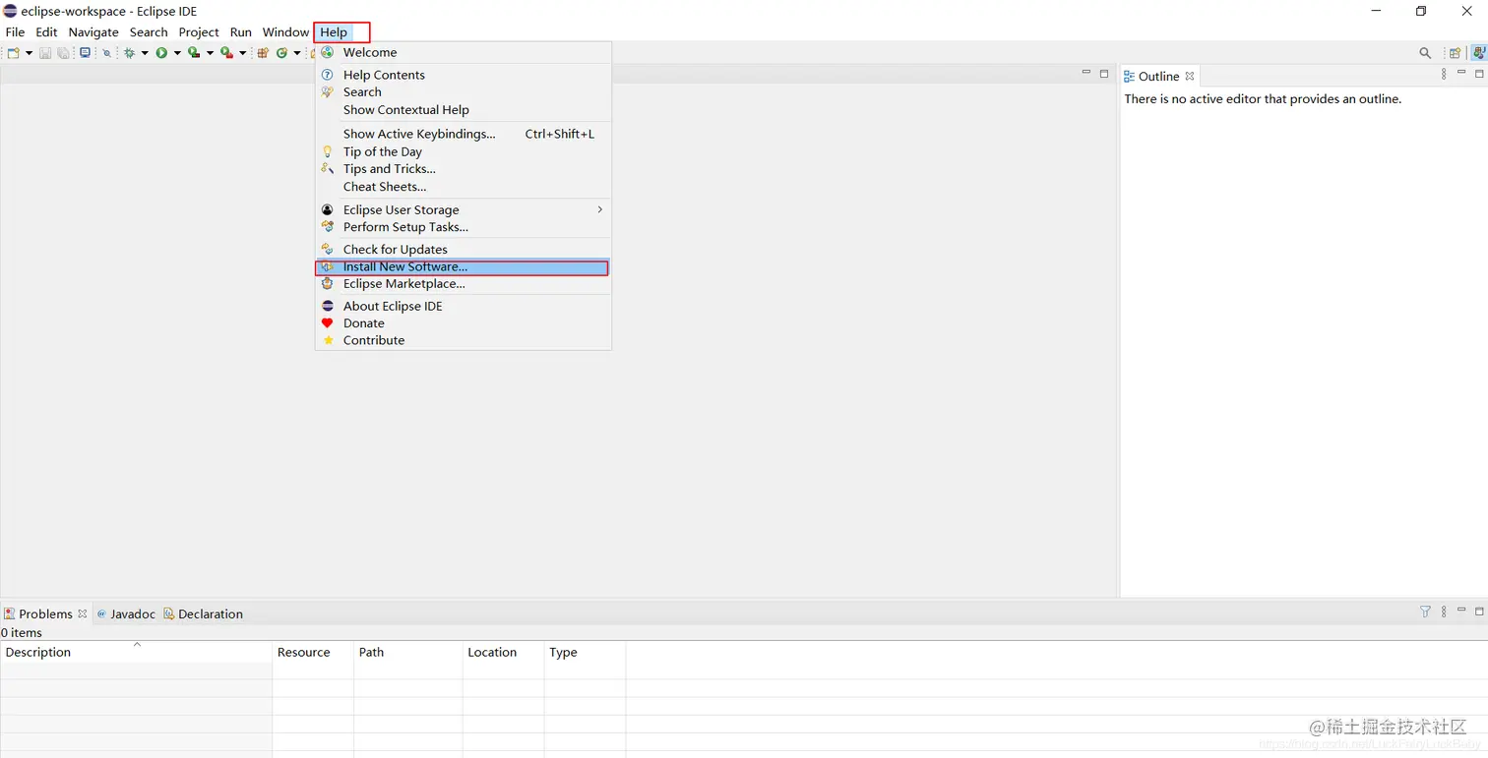The image size is (1488, 758).
Task: Open About Eclipse IDE
Action: tap(464, 307)
